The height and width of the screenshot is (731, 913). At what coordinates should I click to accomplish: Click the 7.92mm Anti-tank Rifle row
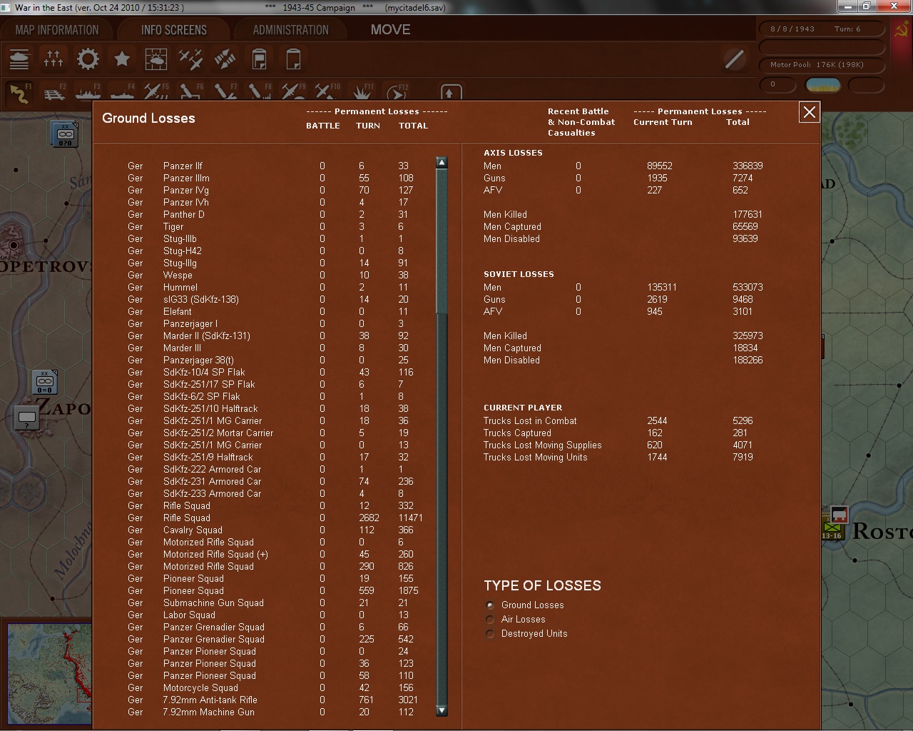click(x=277, y=700)
